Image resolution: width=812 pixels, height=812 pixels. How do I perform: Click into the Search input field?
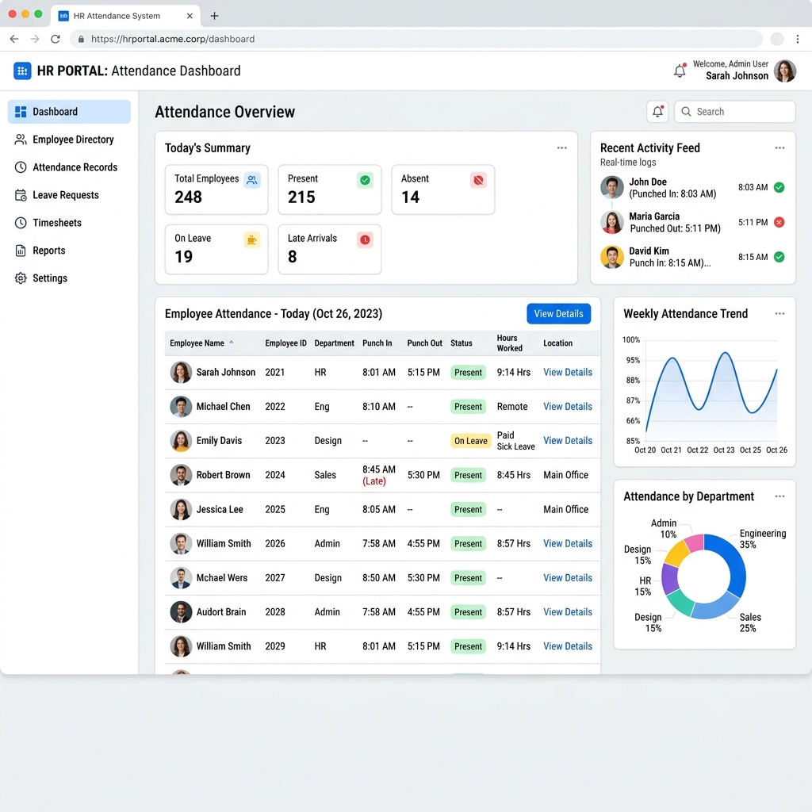point(734,111)
